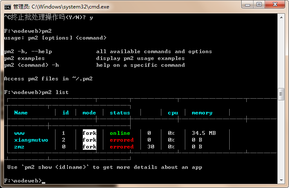The image size is (289, 188).
Task: Click the typed pm2 list command
Action: tap(55, 92)
